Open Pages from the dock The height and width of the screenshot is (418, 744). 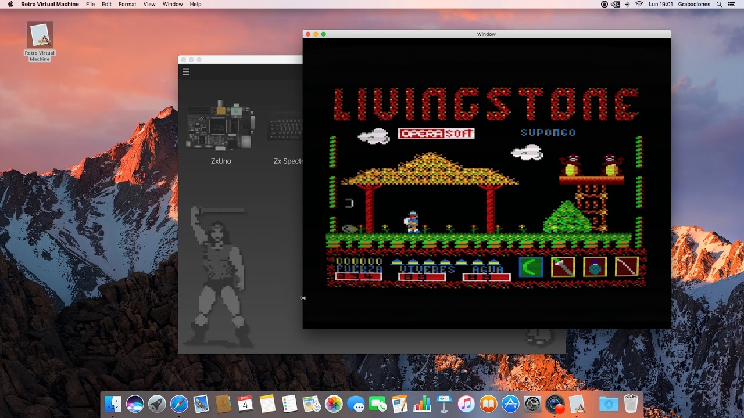pos(400,403)
